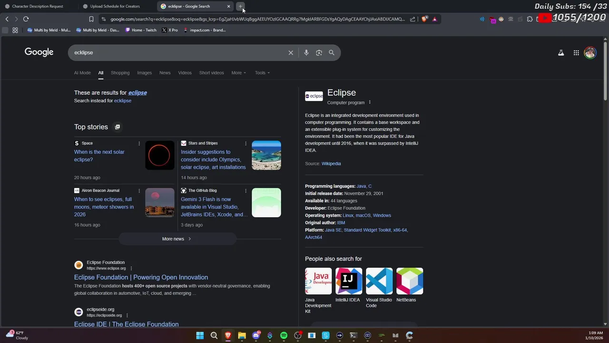This screenshot has height=343, width=609.
Task: Open Eclipse IDE | The Eclipse Foundation result
Action: (126, 324)
